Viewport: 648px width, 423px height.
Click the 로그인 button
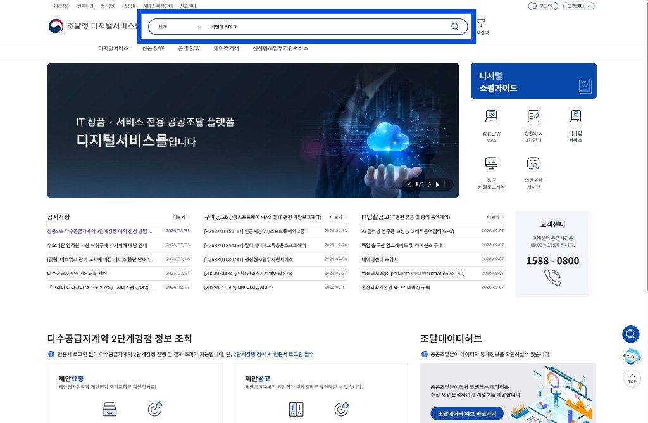(x=543, y=6)
